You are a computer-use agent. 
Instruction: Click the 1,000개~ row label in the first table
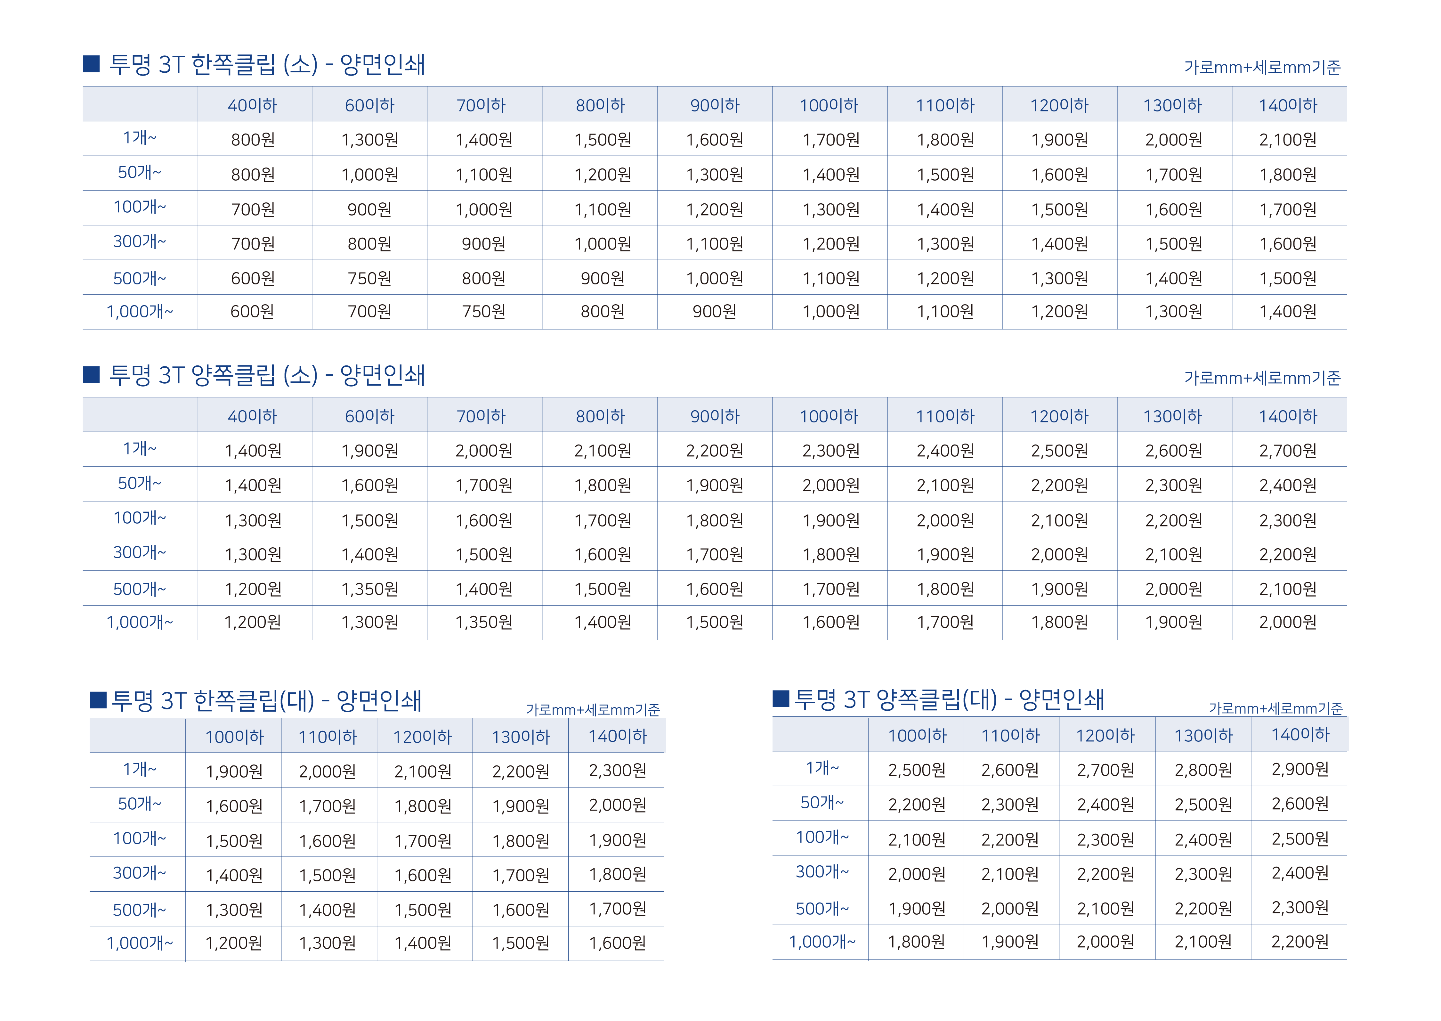(x=140, y=311)
